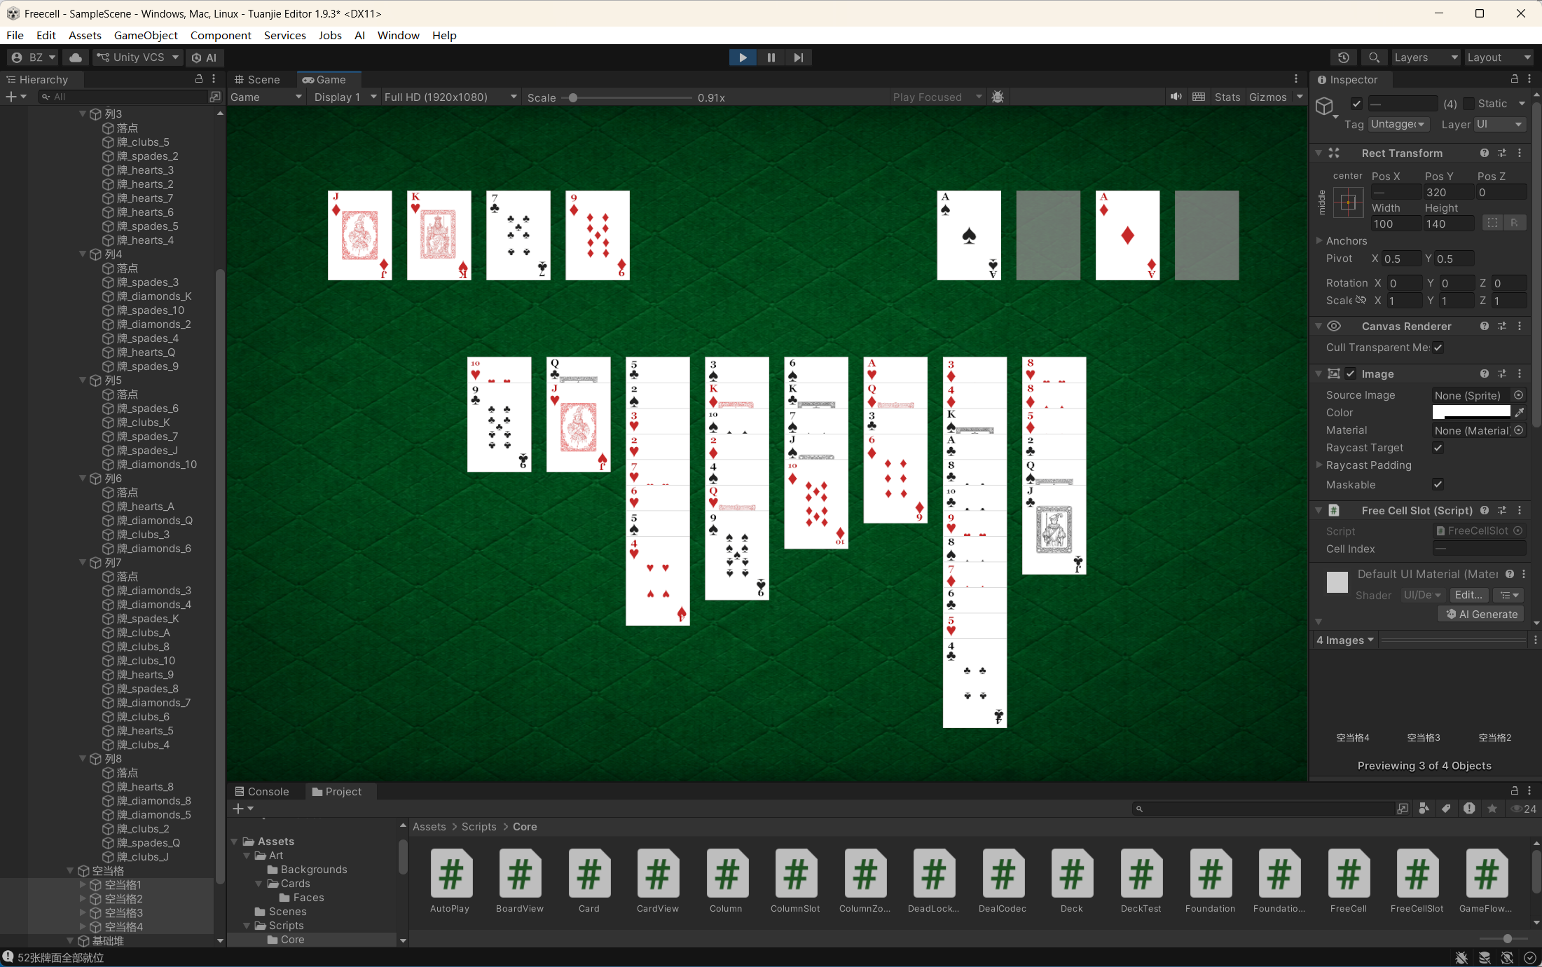Select the FreeCellSlot script asset
The width and height of the screenshot is (1542, 967).
pos(1417,880)
